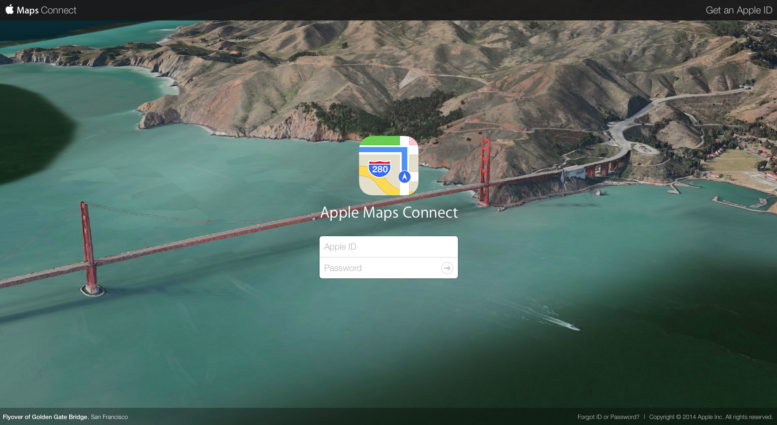Open the Get an Apple ID link
777x425 pixels.
tap(738, 10)
